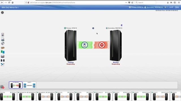This screenshot has height=101, width=181.
Task: Click Primary: SYNC18 in the header bar
Action: [x=136, y=7]
